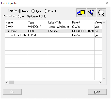Click the 'no' value in CtrlFrame row
The width and height of the screenshot is (111, 99).
(98, 31)
